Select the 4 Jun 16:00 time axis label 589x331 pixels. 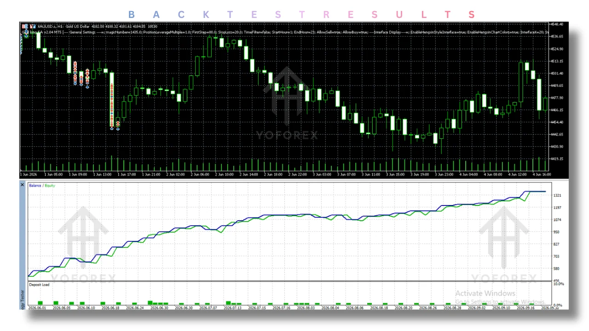(x=542, y=175)
